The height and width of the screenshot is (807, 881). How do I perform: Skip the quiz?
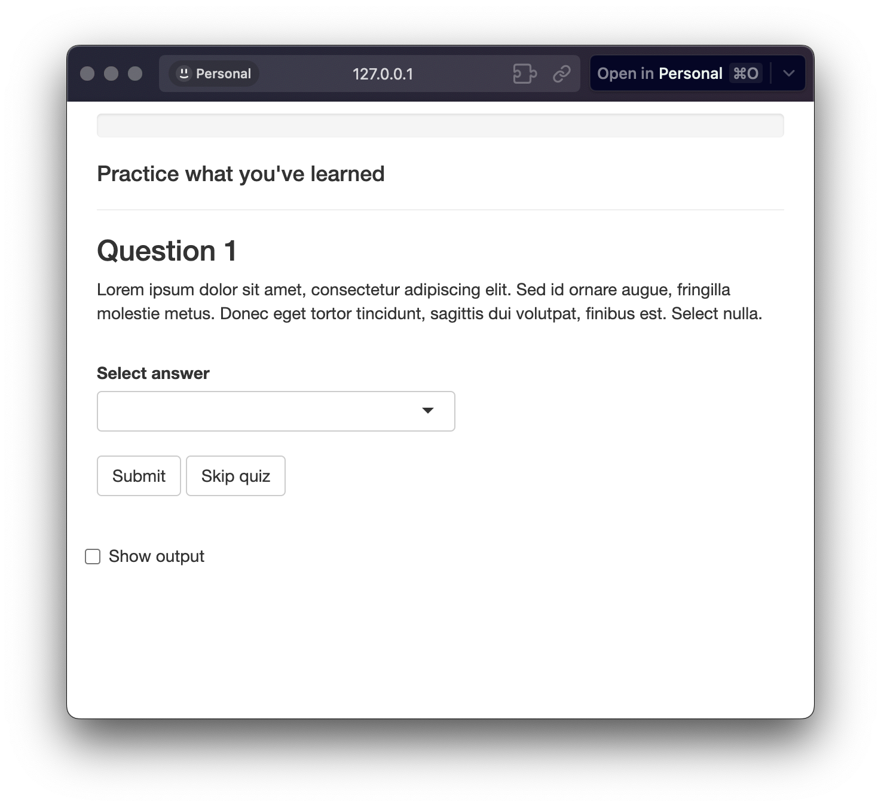pos(235,476)
